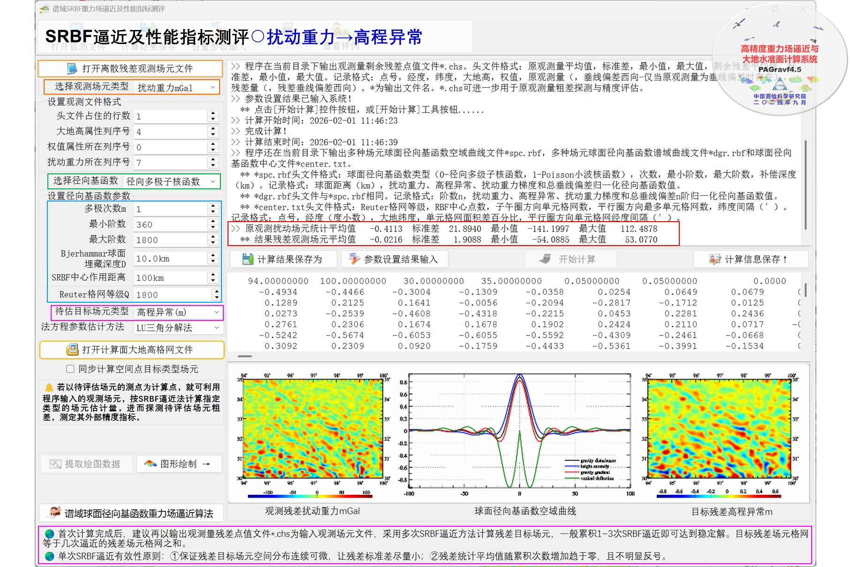This screenshot has height=567, width=851.
Task: Click the bell warning icon in the note panel
Action: coord(49,388)
